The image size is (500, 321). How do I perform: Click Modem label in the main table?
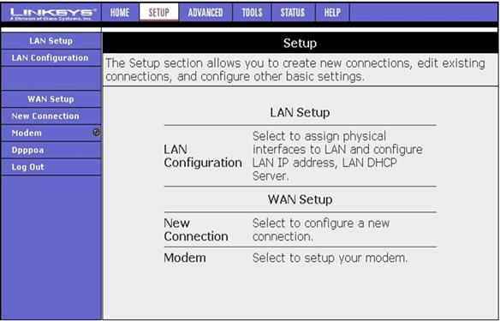coord(185,258)
